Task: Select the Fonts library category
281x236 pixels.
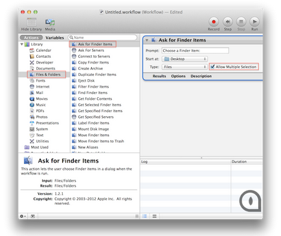Action: point(40,80)
